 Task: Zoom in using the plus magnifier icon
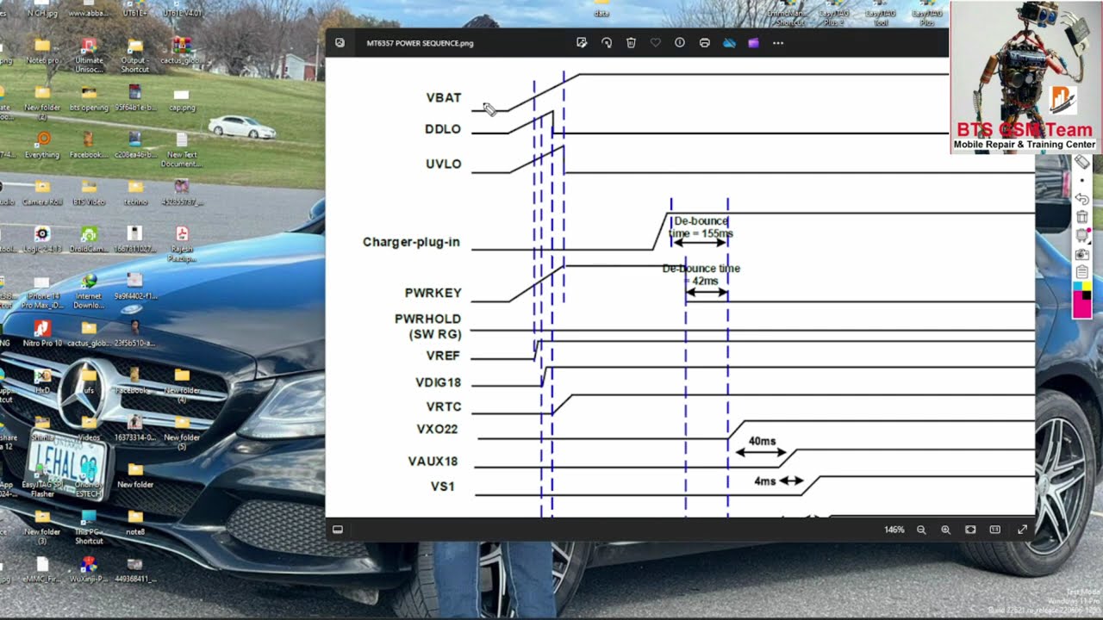point(945,530)
